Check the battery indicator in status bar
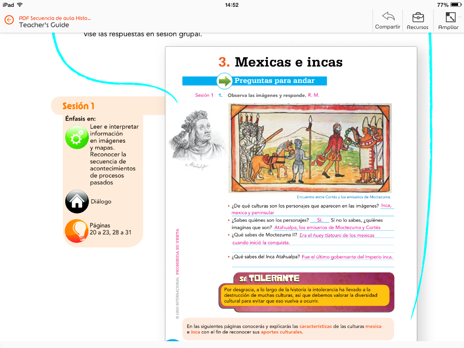Screen dimensions: 464x348 pos(454,5)
